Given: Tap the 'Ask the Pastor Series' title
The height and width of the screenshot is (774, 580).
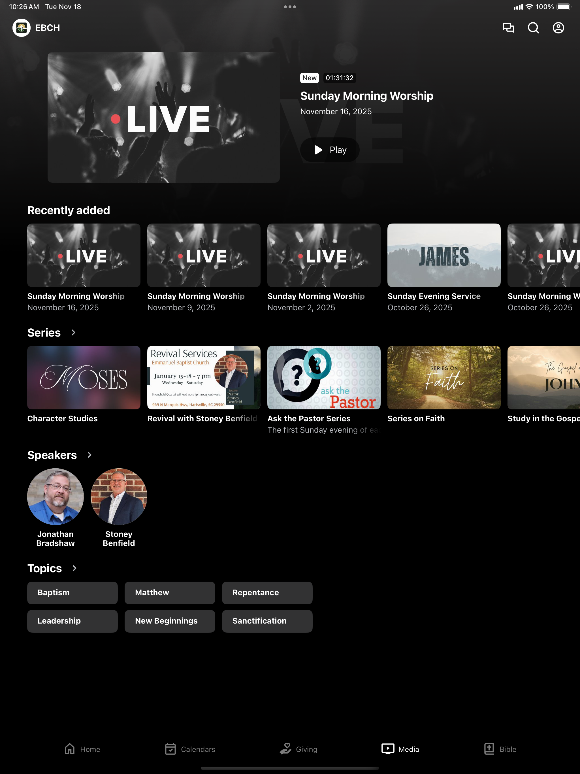Looking at the screenshot, I should (308, 418).
